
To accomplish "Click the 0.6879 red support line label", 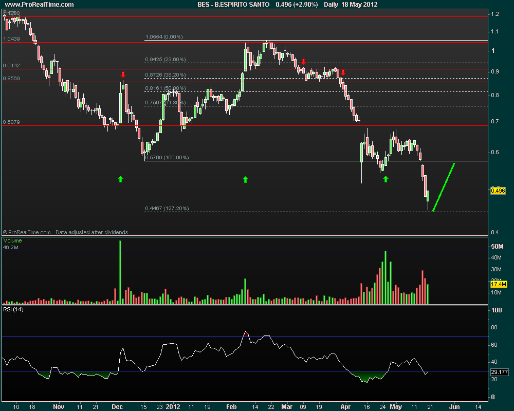I will click(11, 122).
